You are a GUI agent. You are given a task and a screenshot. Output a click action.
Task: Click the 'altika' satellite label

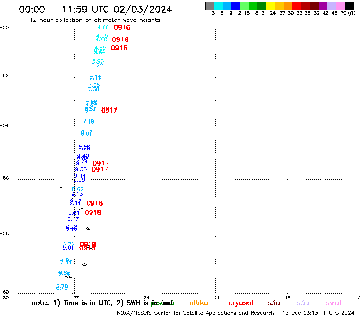(198, 303)
